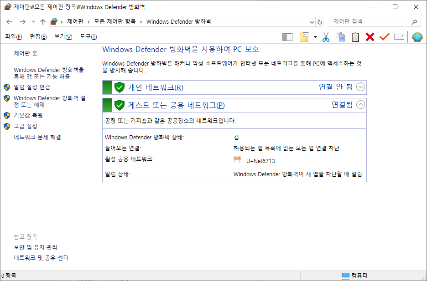Click the 컴퓨터 status bar icon
This screenshot has height=281, width=427.
pyautogui.click(x=346, y=276)
